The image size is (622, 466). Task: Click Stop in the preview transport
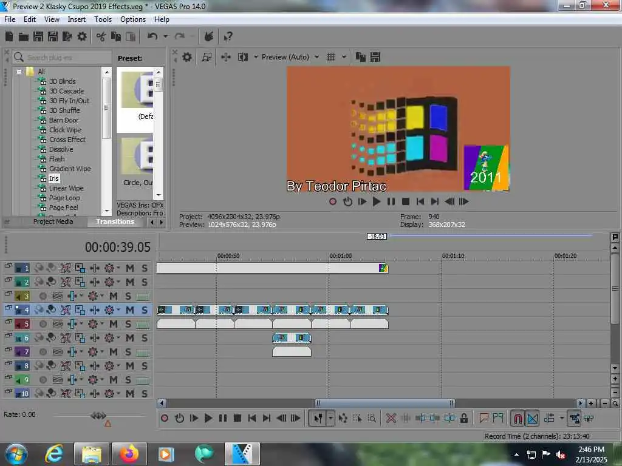(x=405, y=201)
